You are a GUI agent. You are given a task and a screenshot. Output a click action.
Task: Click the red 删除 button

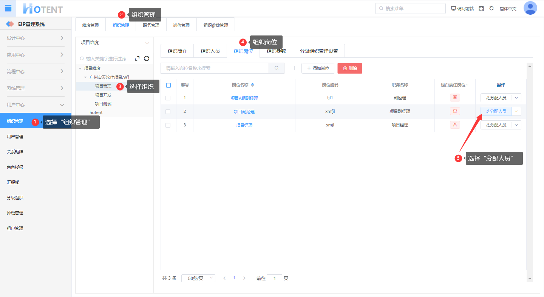(x=349, y=68)
